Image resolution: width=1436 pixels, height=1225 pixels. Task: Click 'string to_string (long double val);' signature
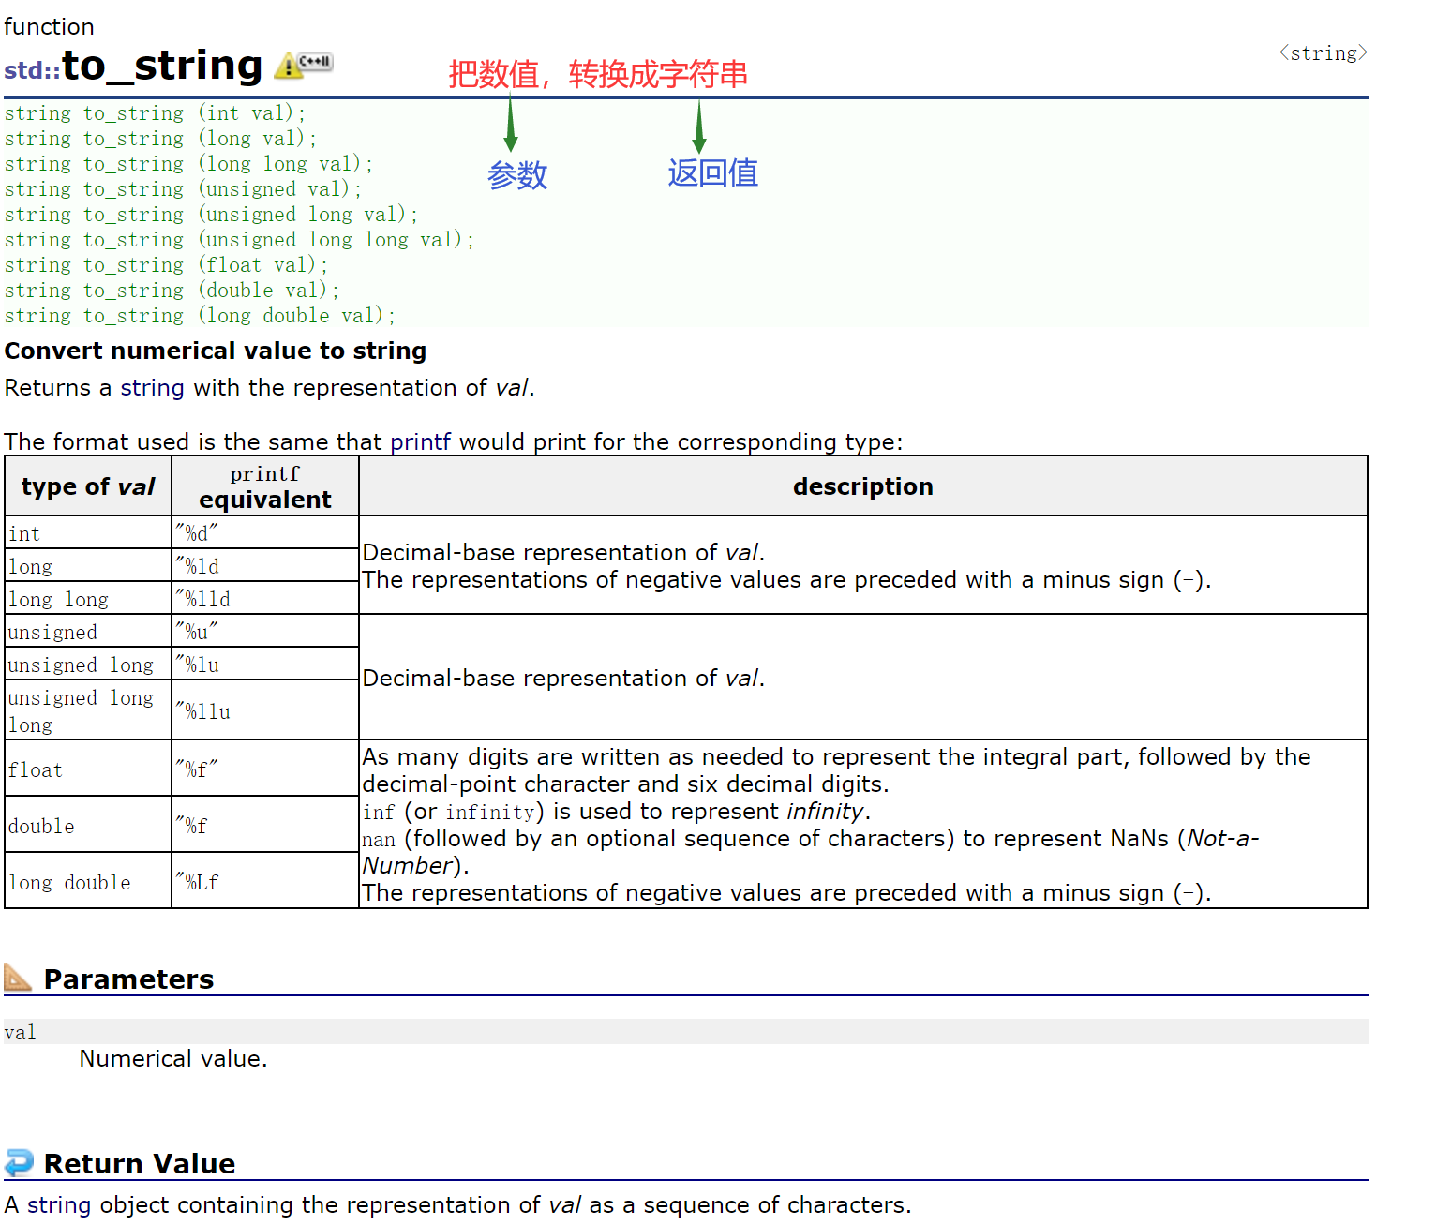point(200,316)
